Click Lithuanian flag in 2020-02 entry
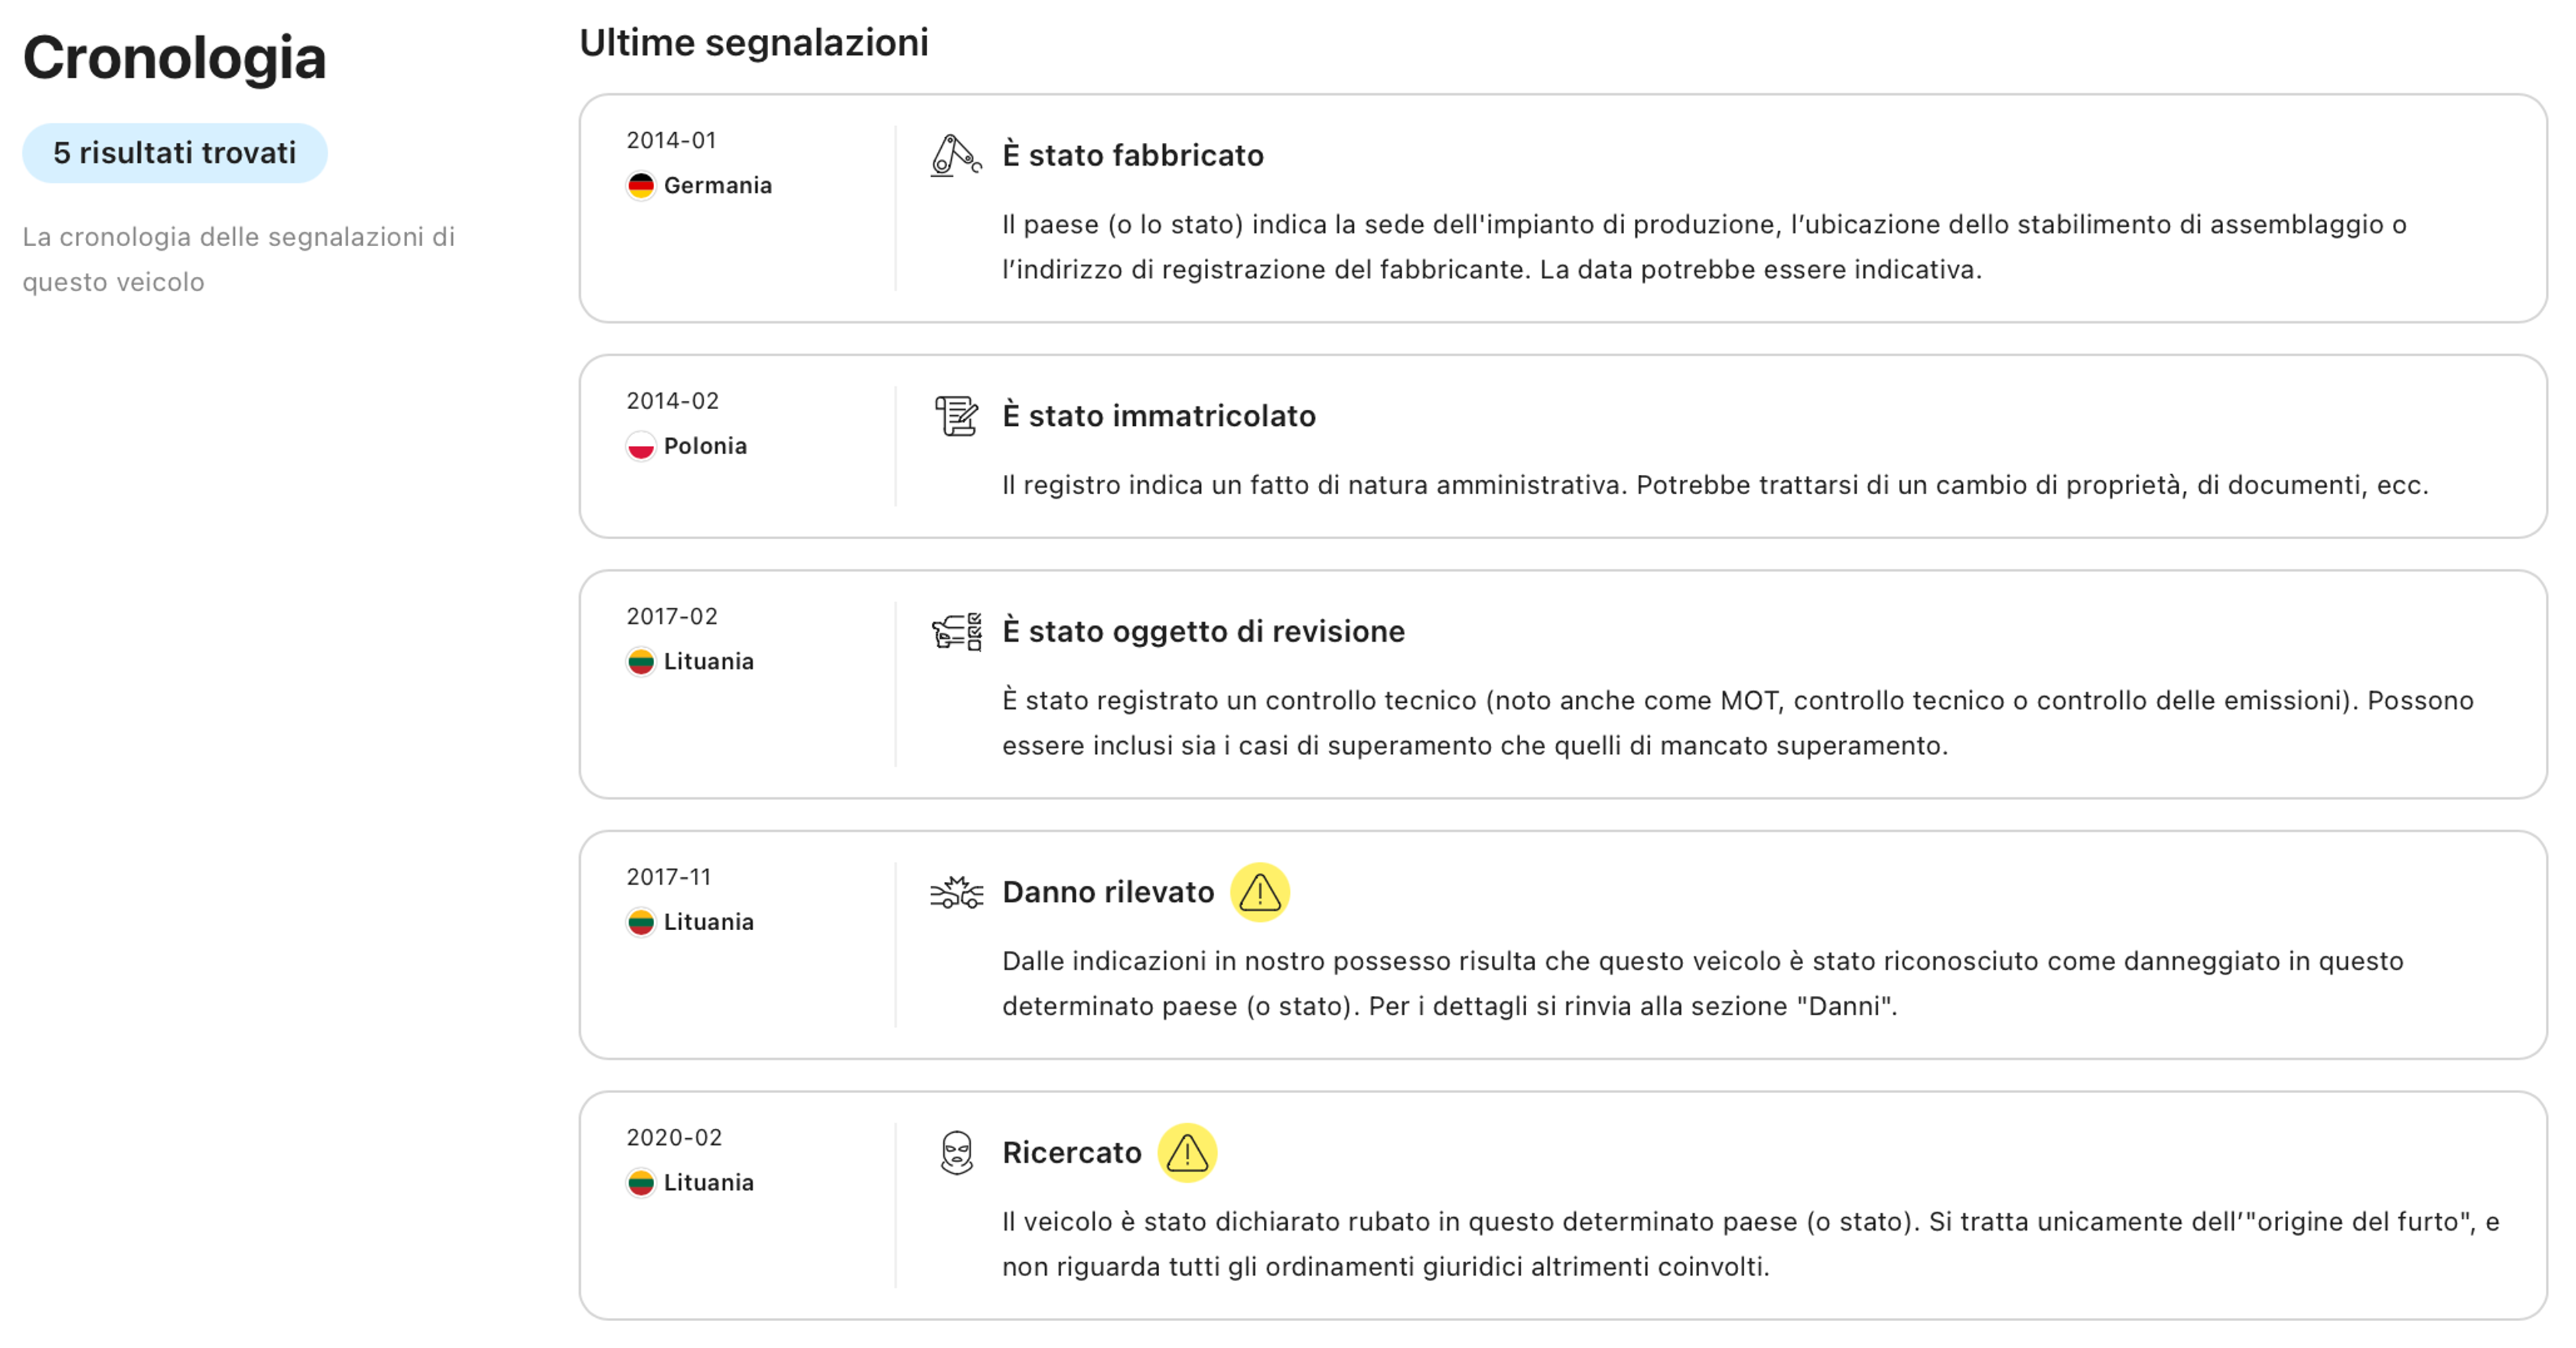The height and width of the screenshot is (1348, 2576). pyautogui.click(x=641, y=1183)
